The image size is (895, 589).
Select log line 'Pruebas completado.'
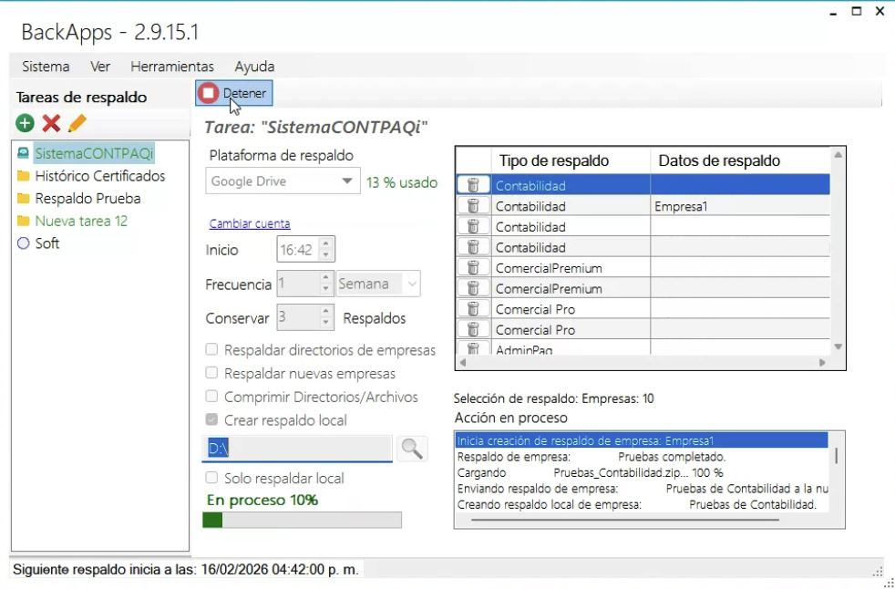[642, 457]
